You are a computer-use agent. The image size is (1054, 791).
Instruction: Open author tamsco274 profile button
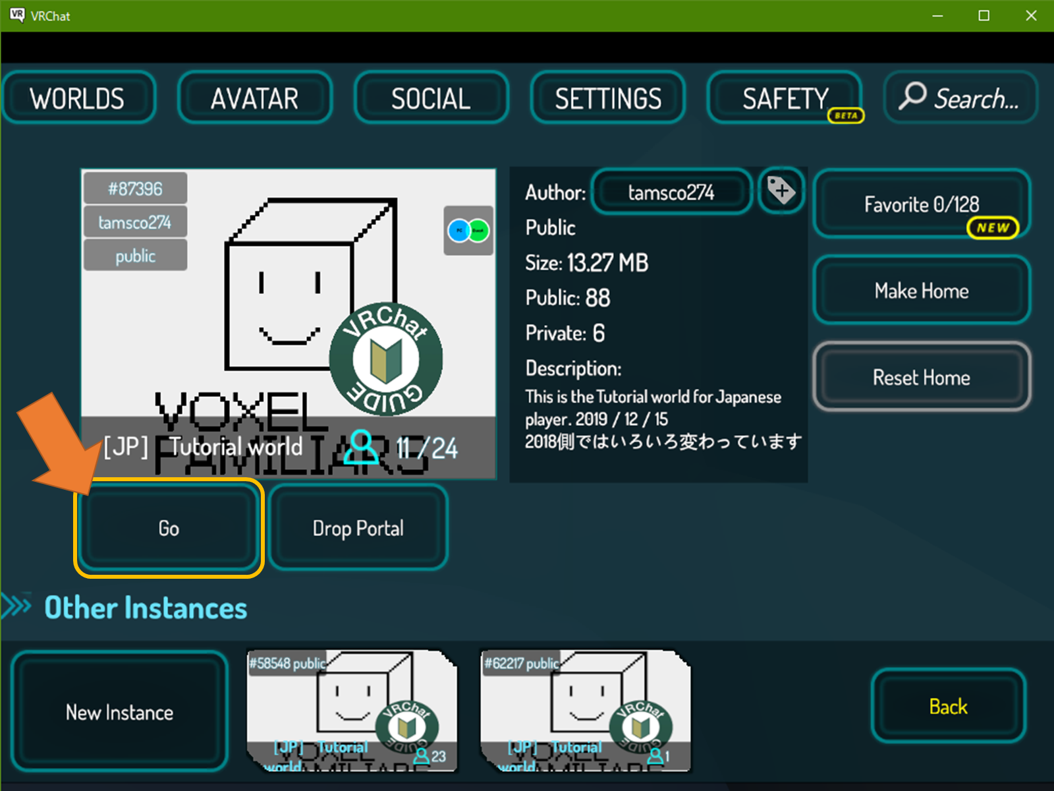671,192
